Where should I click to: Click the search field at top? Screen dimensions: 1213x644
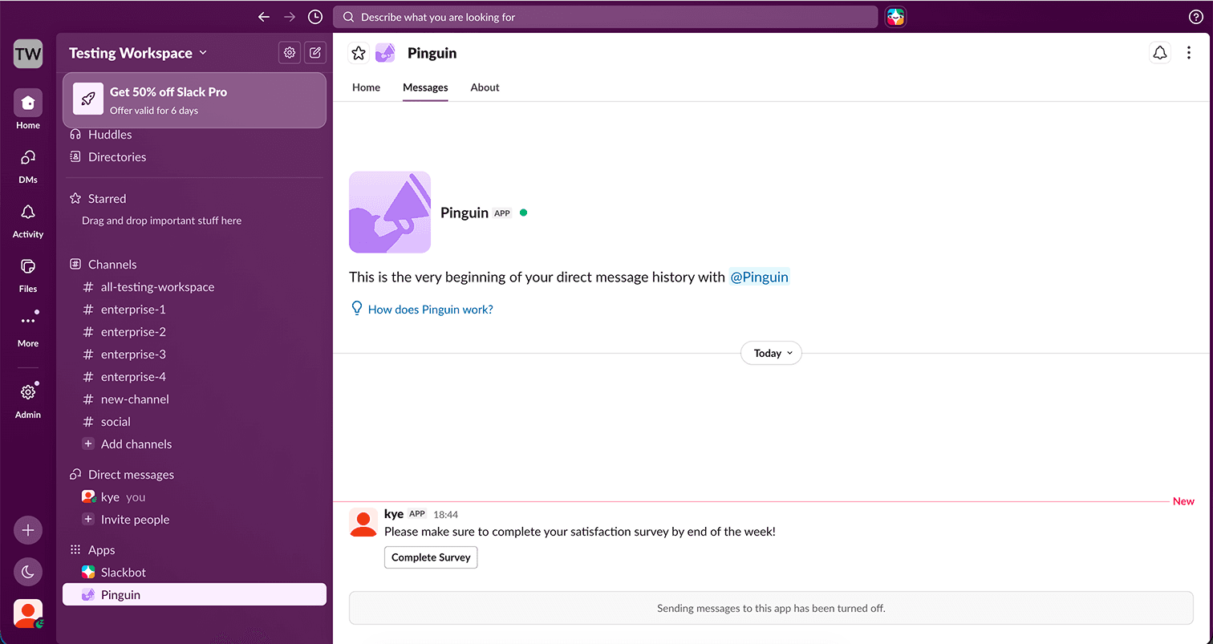tap(605, 17)
